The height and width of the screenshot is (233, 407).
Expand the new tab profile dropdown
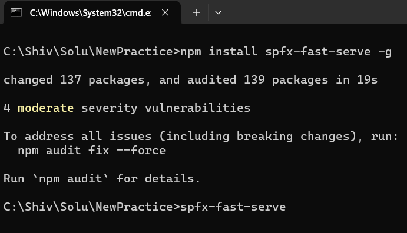[x=219, y=12]
